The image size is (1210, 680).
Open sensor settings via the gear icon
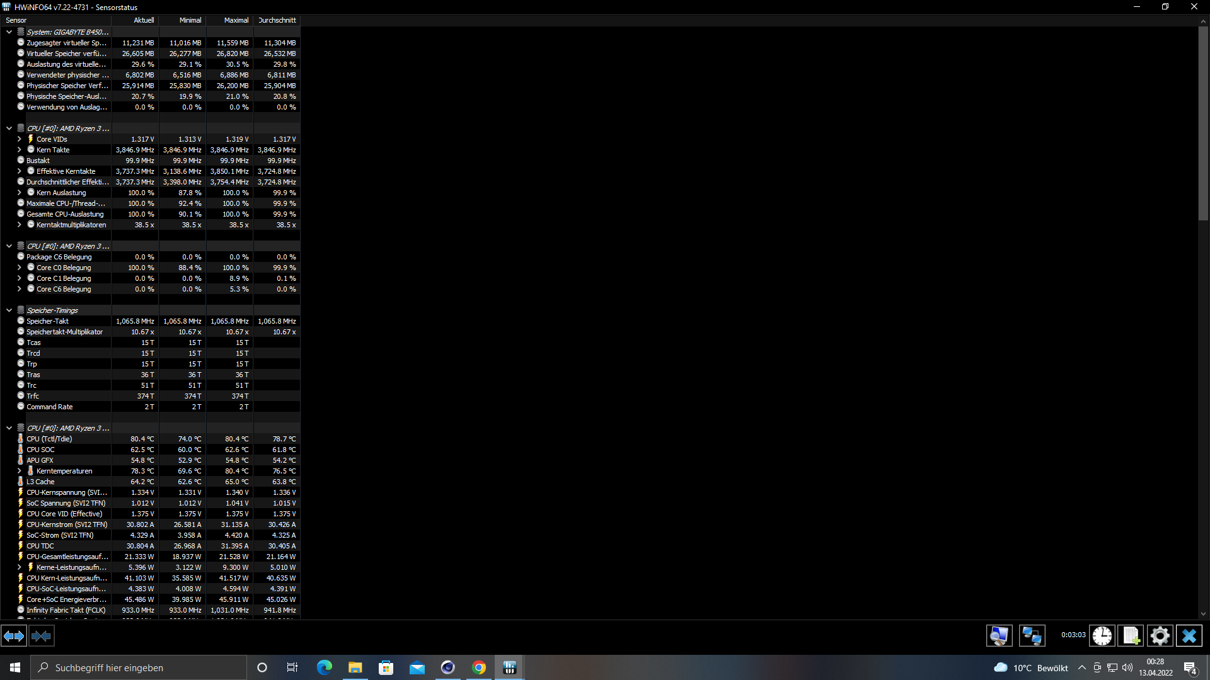click(1160, 636)
